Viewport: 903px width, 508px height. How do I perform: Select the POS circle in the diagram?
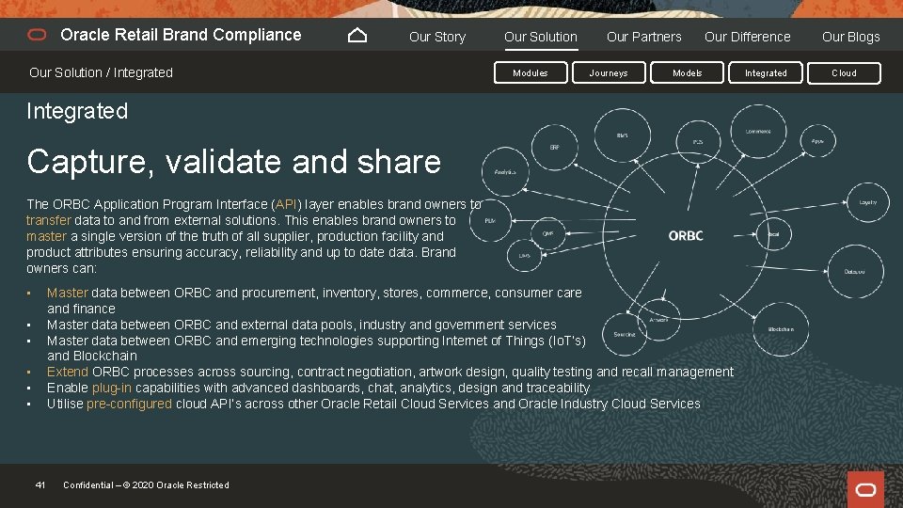coord(698,142)
